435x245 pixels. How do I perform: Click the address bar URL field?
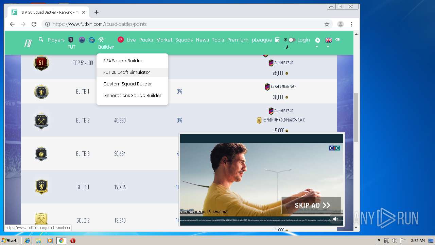(187, 24)
